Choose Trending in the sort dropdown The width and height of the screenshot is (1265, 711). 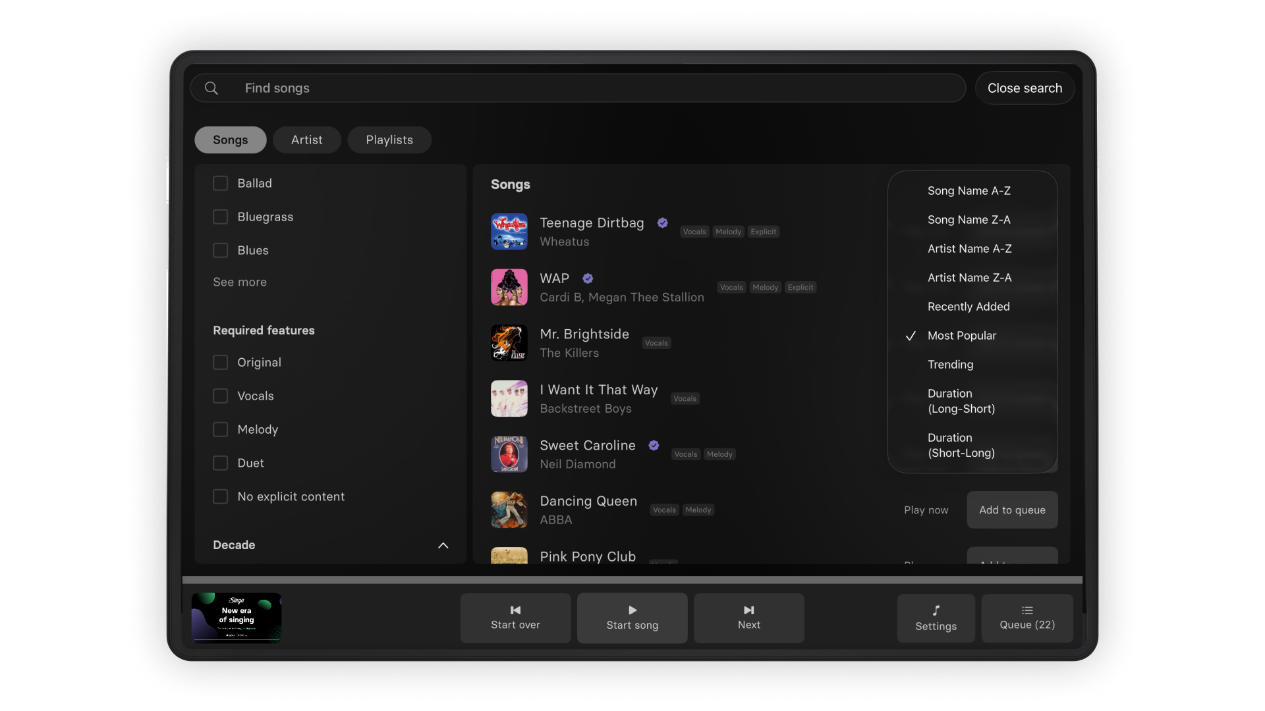tap(950, 365)
